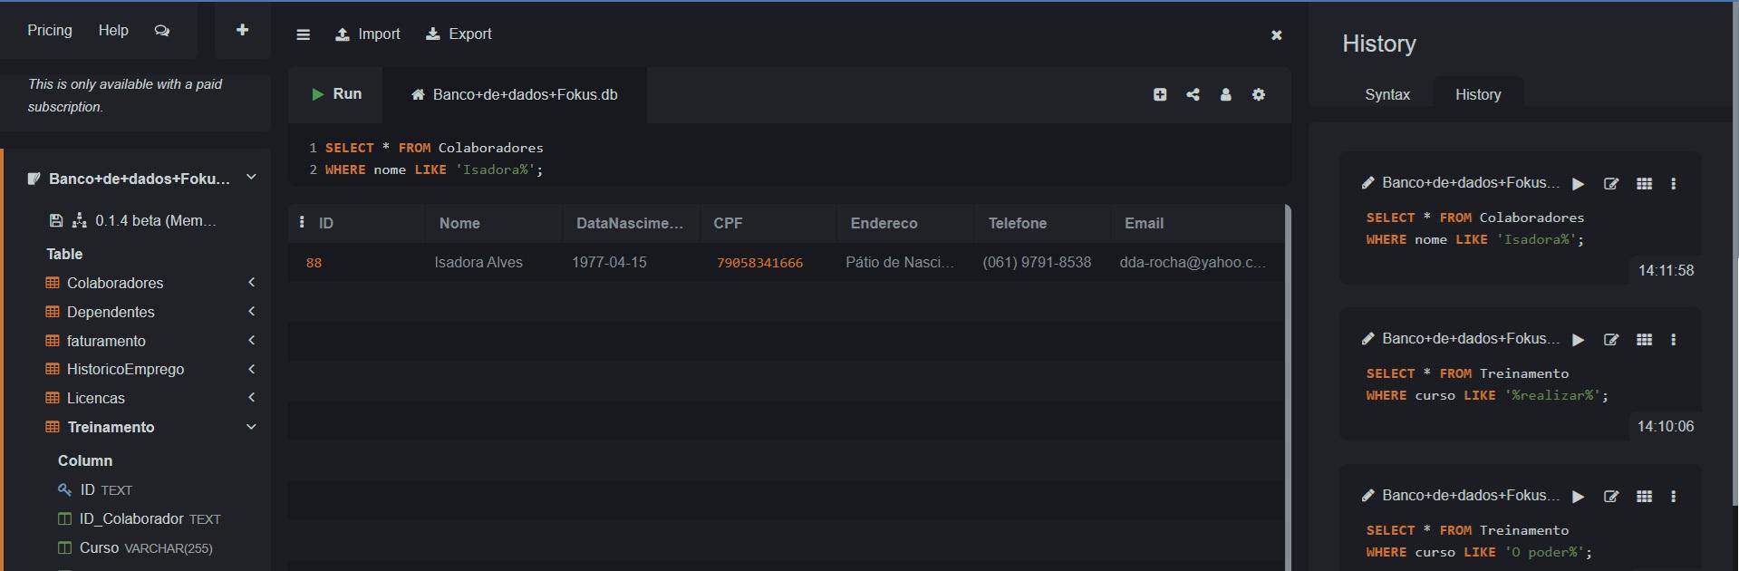Switch to the Syntax tab

(x=1387, y=94)
